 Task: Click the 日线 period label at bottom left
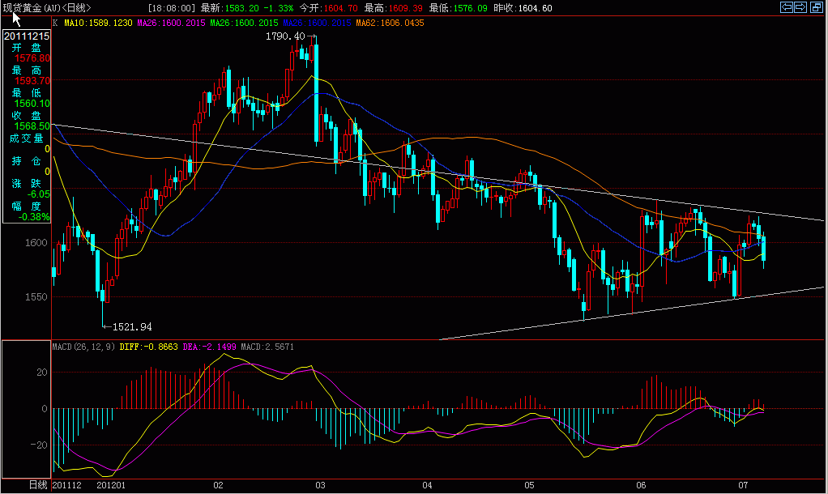coord(38,484)
